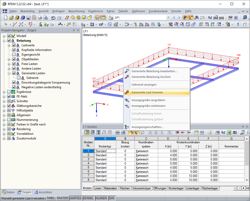Open the Knotenlager table tab

tap(176, 188)
